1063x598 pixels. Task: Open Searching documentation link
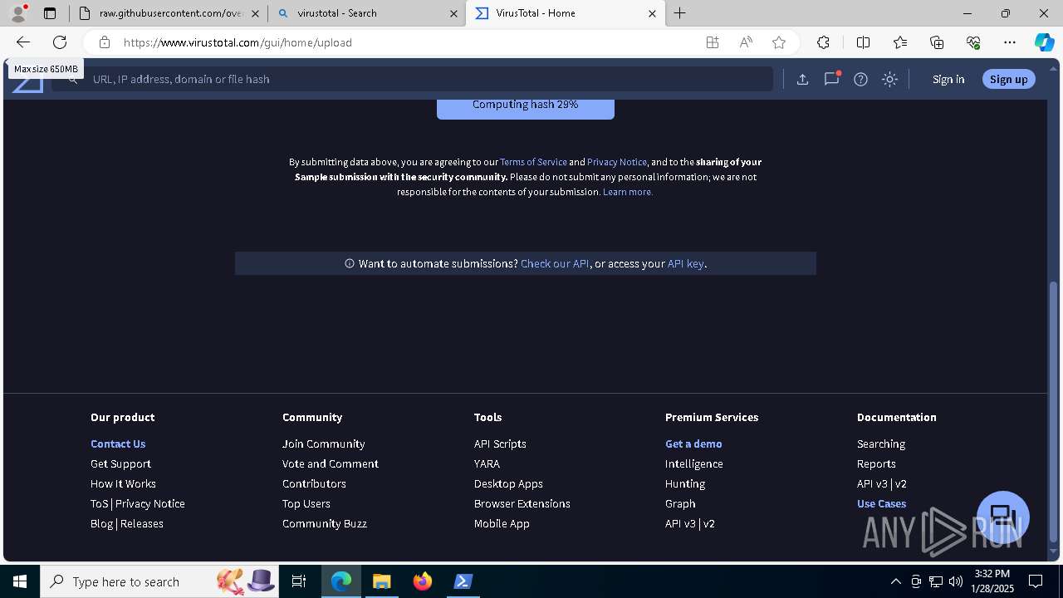(881, 444)
